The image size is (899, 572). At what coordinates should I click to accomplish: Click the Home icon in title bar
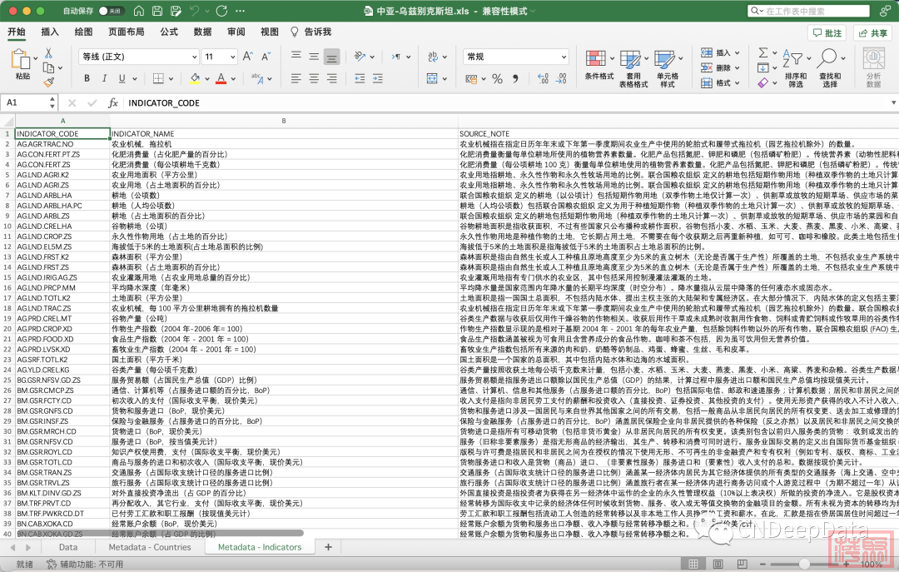pyautogui.click(x=139, y=11)
